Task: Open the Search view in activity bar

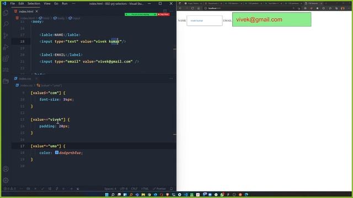Action: tap(6, 24)
